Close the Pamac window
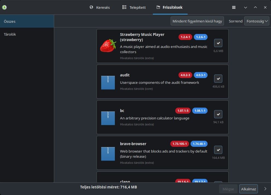The image size is (271, 195). [x=265, y=7]
